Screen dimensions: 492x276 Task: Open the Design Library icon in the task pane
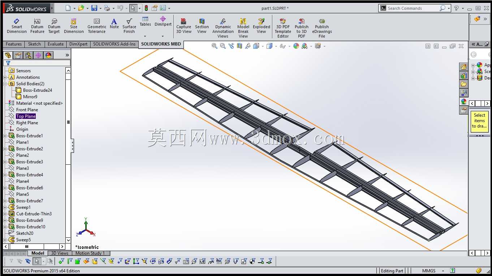pyautogui.click(x=464, y=76)
